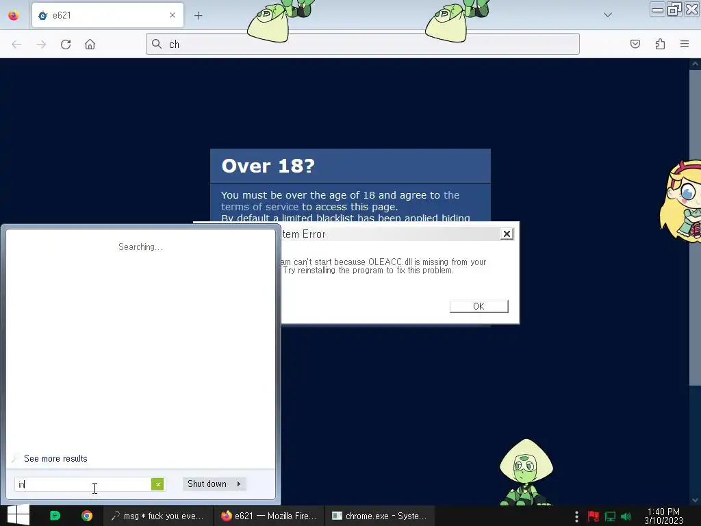Image resolution: width=701 pixels, height=526 pixels.
Task: Reload the current page
Action: tap(66, 45)
